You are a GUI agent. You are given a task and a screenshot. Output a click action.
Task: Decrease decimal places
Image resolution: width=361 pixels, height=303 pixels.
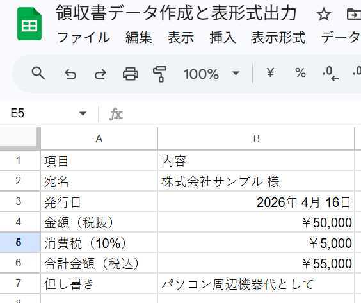[330, 74]
